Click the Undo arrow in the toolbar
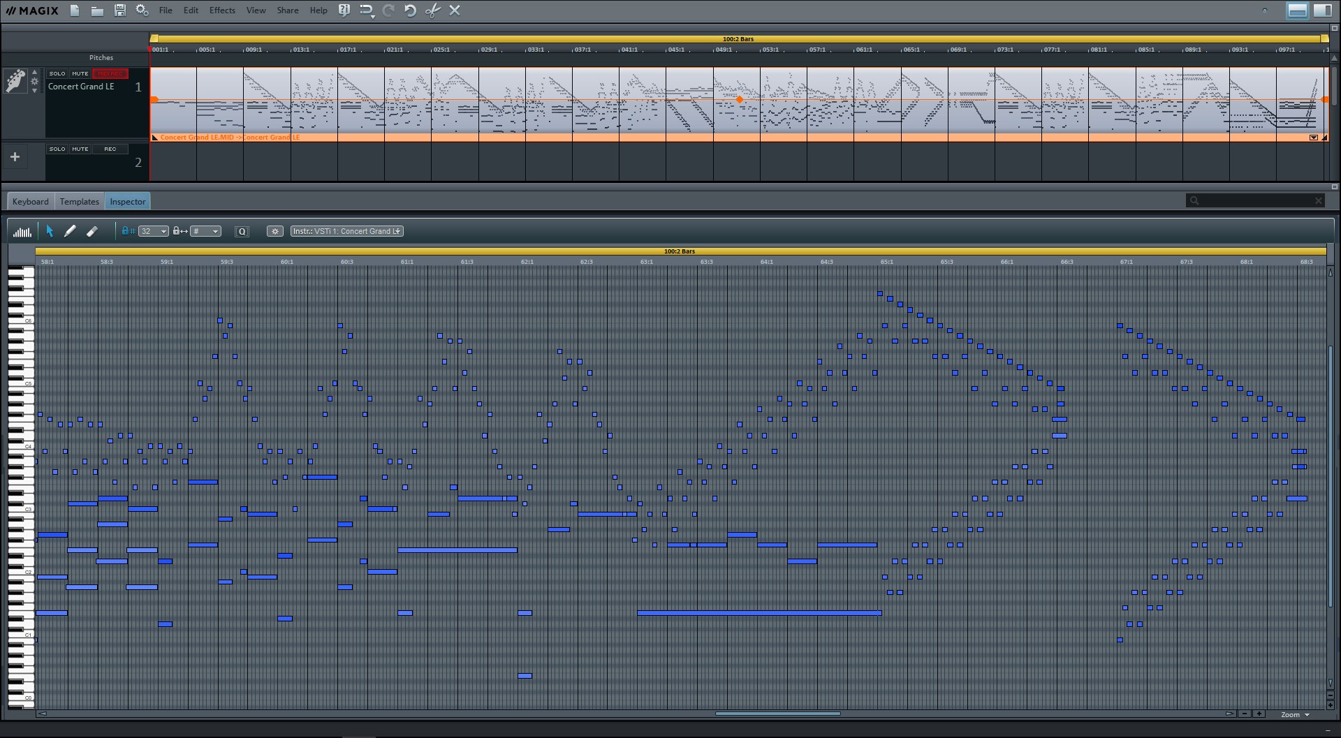Image resolution: width=1341 pixels, height=738 pixels. pyautogui.click(x=410, y=10)
